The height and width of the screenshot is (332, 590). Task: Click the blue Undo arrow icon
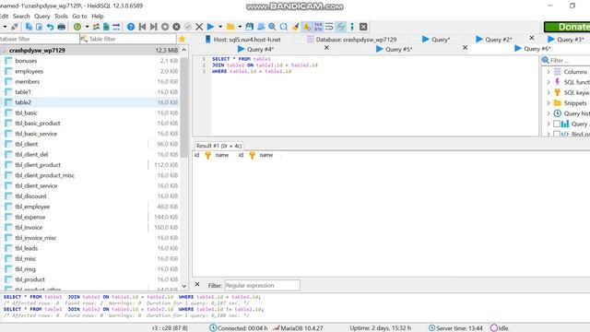50,27
